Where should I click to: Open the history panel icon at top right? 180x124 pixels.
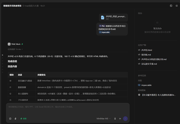click(x=171, y=6)
